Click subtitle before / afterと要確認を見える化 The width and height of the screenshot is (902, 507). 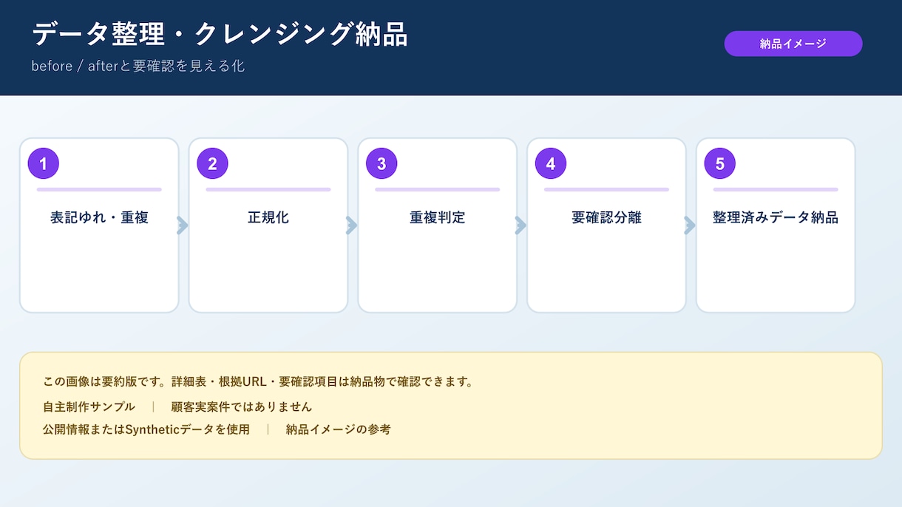click(x=138, y=66)
